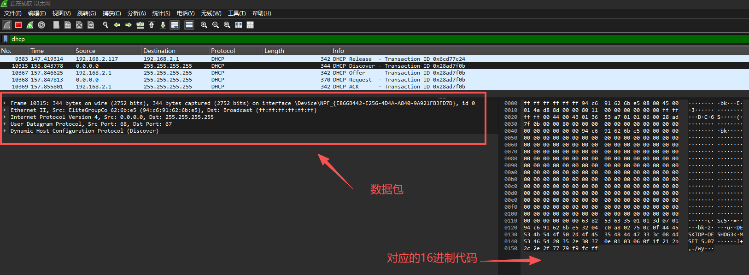Expand the Ethernet II details
The height and width of the screenshot is (275, 749).
click(5, 110)
